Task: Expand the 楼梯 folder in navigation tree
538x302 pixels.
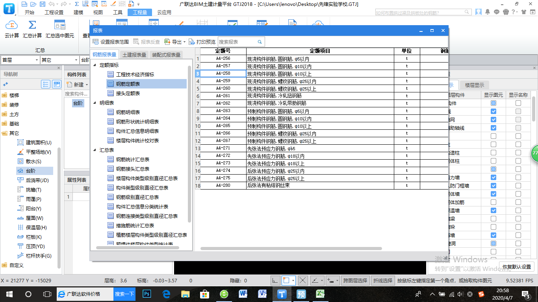Action: 4,95
